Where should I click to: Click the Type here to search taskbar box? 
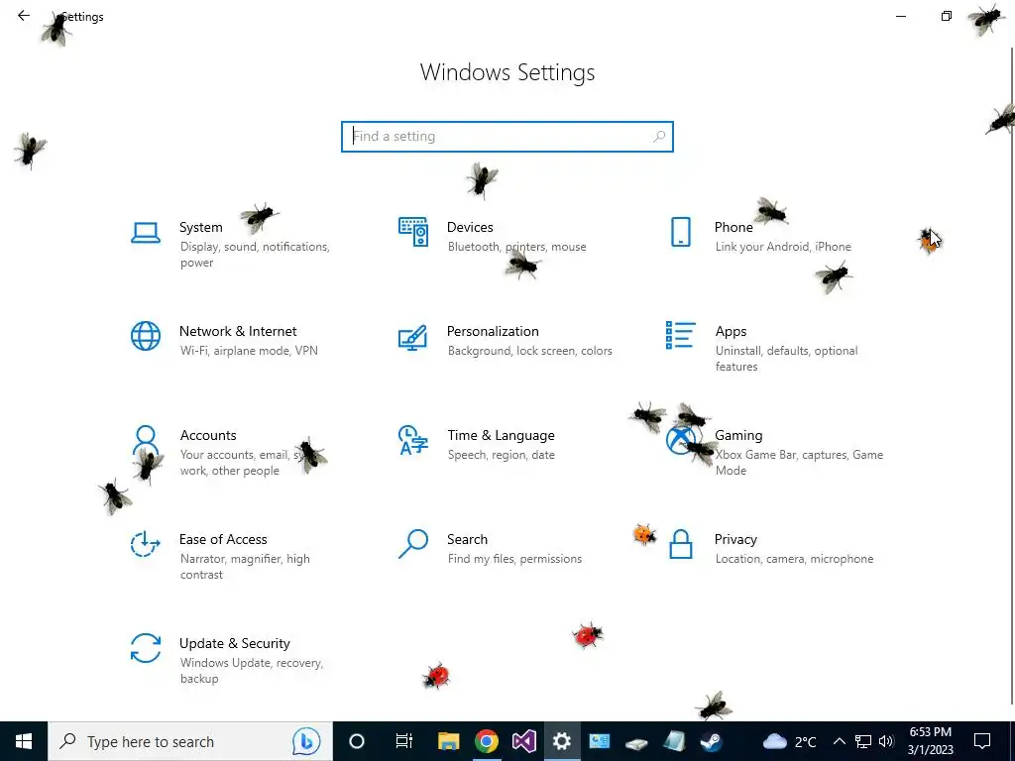(x=190, y=741)
